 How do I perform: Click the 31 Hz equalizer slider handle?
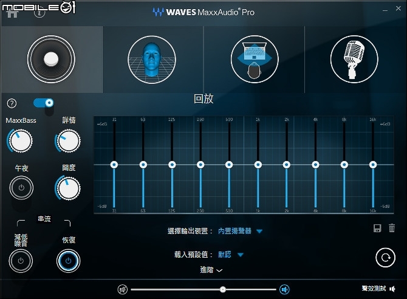[x=114, y=165]
